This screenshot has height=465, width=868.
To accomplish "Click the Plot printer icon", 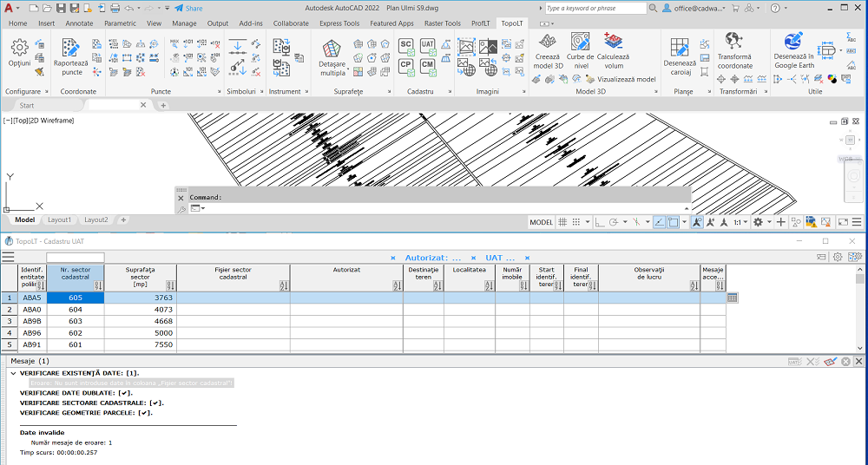I will 115,9.
